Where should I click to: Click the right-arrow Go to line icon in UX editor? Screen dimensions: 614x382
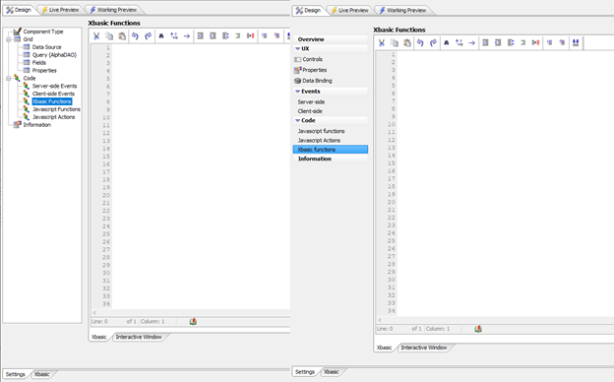pyautogui.click(x=472, y=42)
